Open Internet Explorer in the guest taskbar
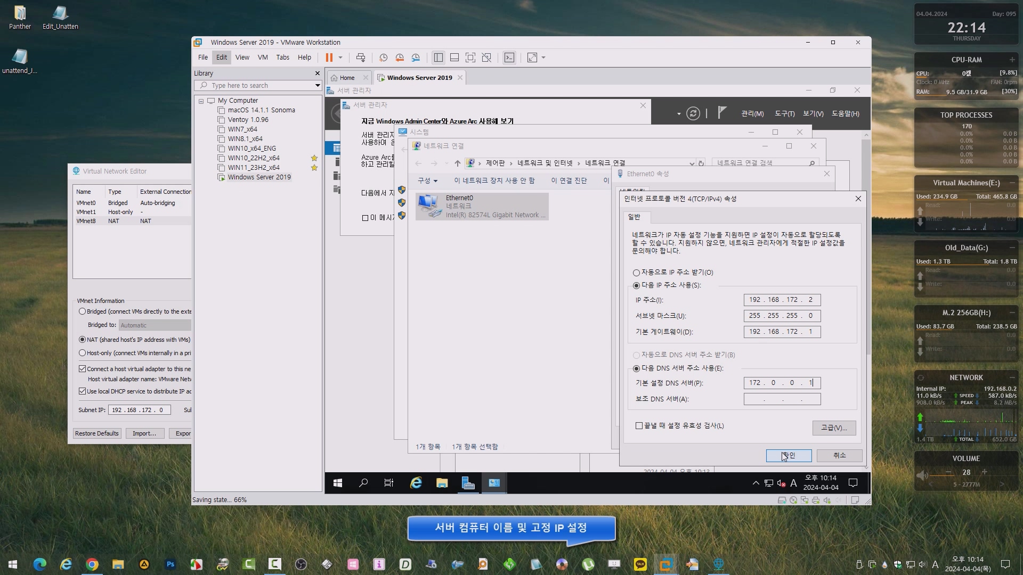 (416, 483)
